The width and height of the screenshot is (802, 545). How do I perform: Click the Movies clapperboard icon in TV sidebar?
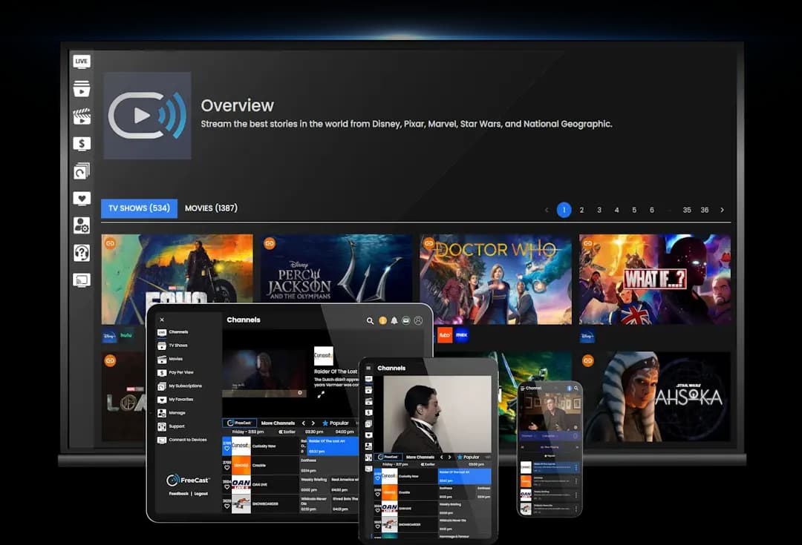point(82,116)
